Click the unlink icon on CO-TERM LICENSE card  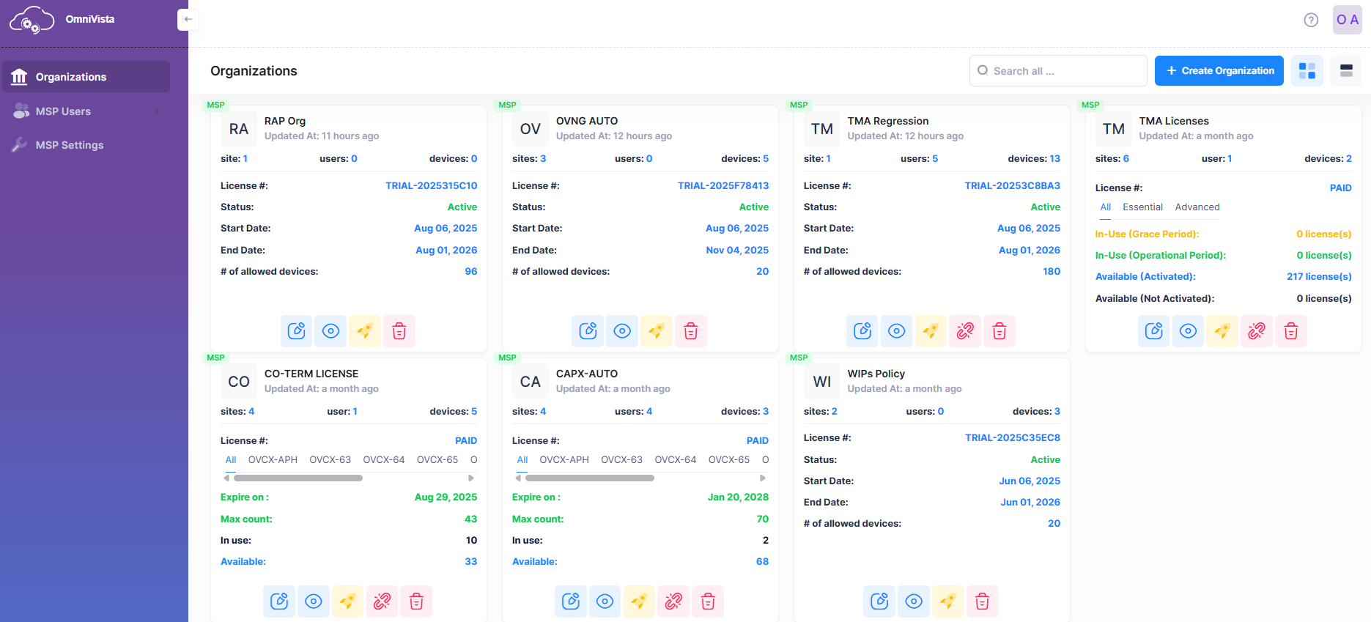(x=382, y=601)
